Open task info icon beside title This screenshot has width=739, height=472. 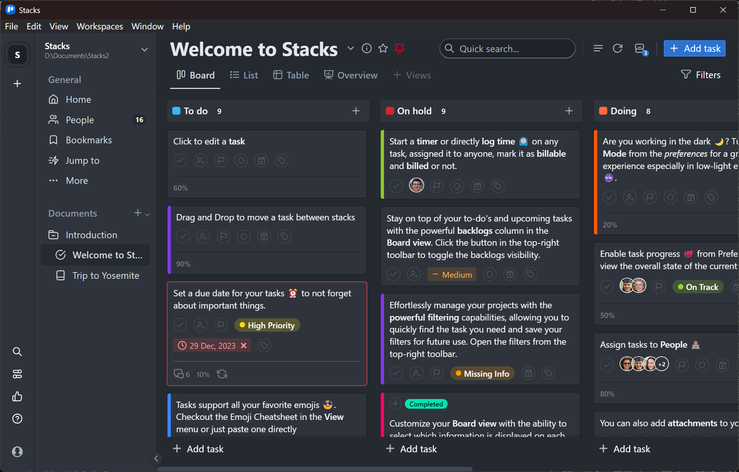pos(367,48)
